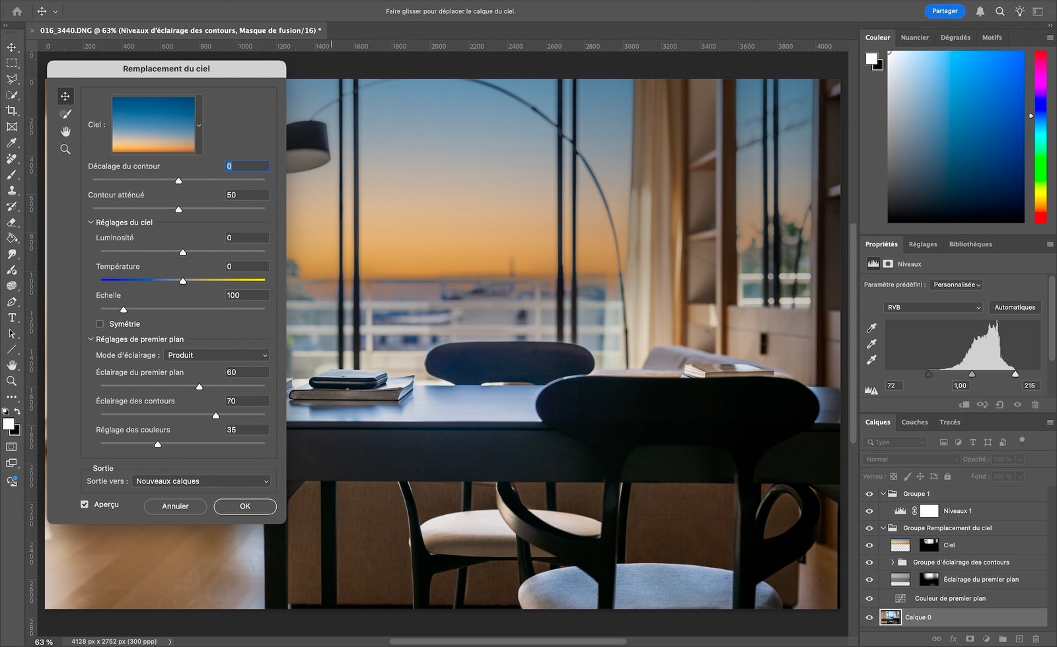Open the Nuancier tab

point(914,38)
